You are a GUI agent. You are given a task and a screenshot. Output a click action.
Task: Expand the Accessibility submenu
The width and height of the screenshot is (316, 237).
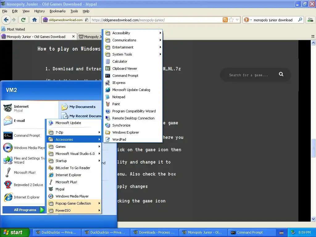click(133, 33)
